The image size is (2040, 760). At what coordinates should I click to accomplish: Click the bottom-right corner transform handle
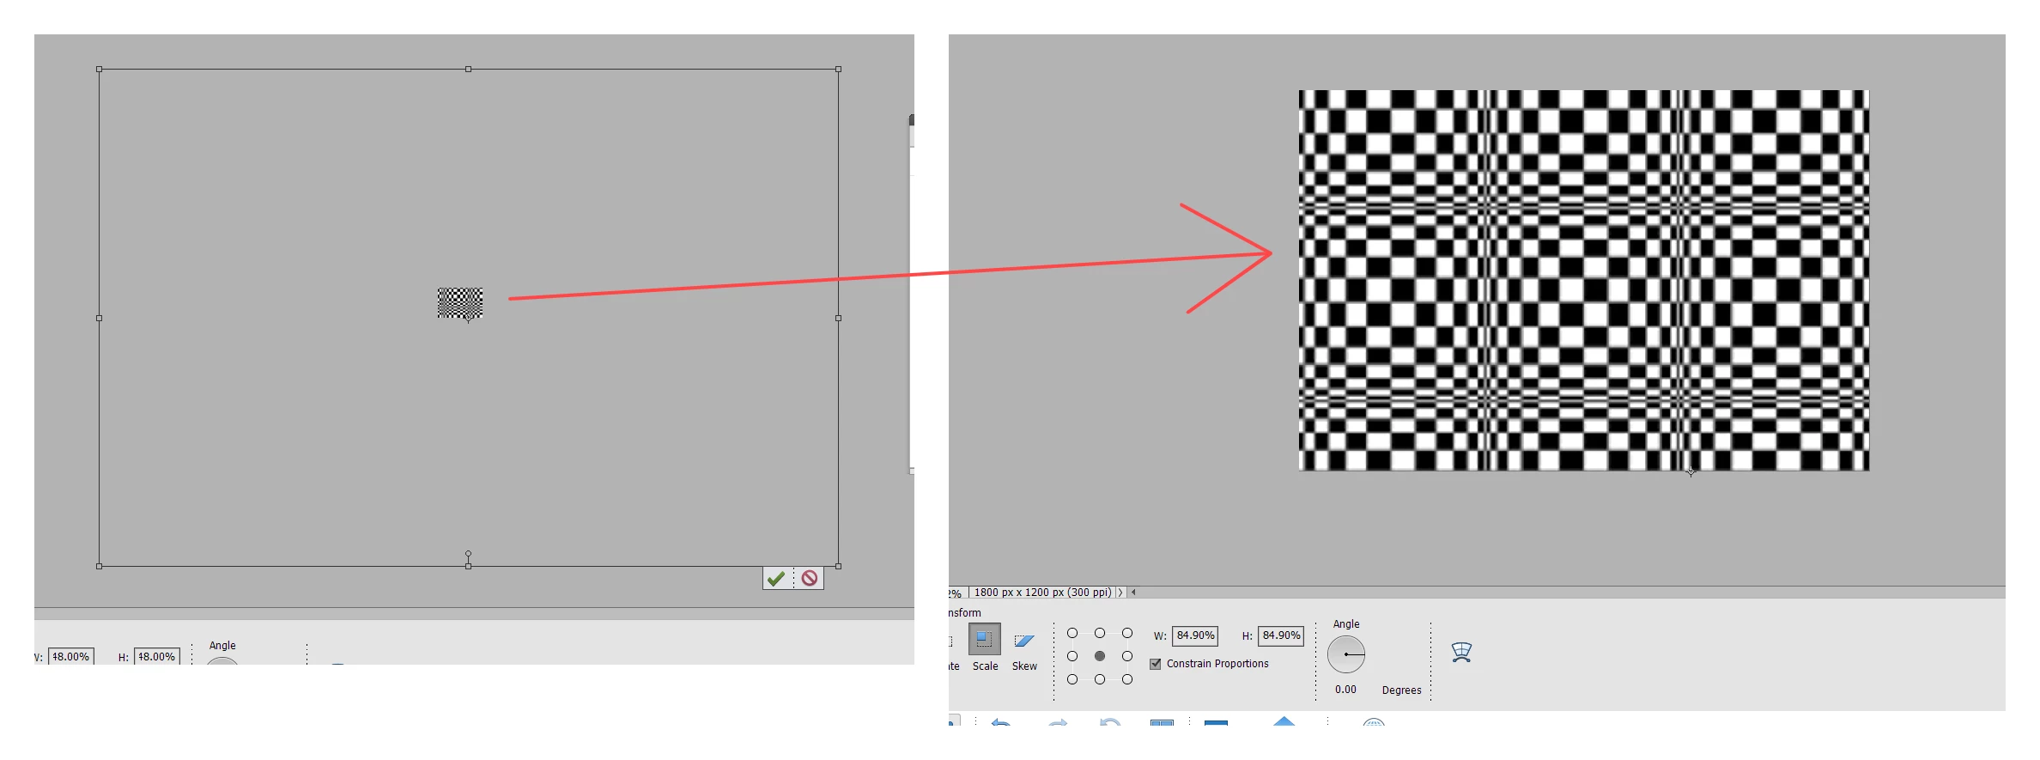(x=839, y=566)
